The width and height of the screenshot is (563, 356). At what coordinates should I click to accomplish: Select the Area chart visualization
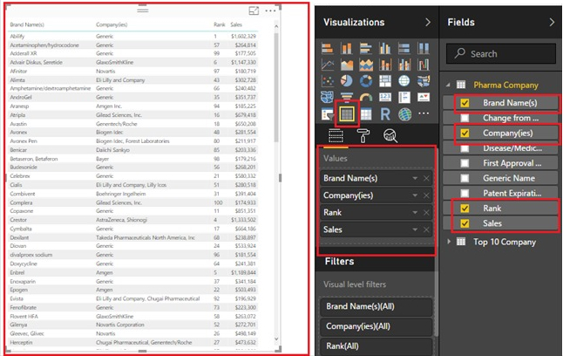coord(347,65)
